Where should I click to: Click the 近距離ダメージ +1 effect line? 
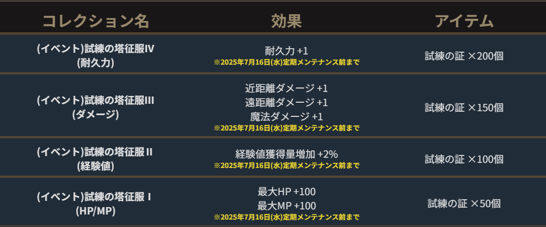[x=286, y=89]
